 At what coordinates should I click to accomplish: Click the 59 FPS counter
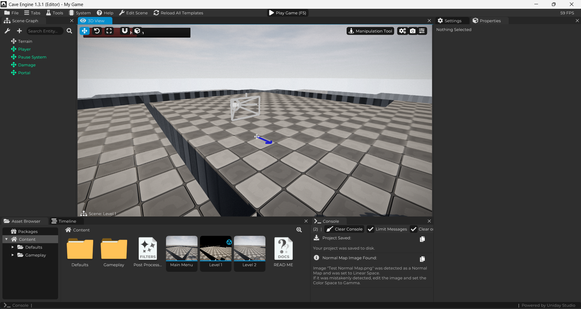coord(567,13)
